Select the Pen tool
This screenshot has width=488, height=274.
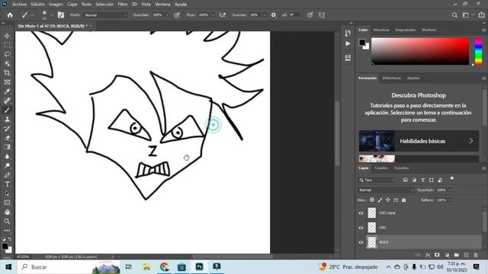pyautogui.click(x=7, y=175)
